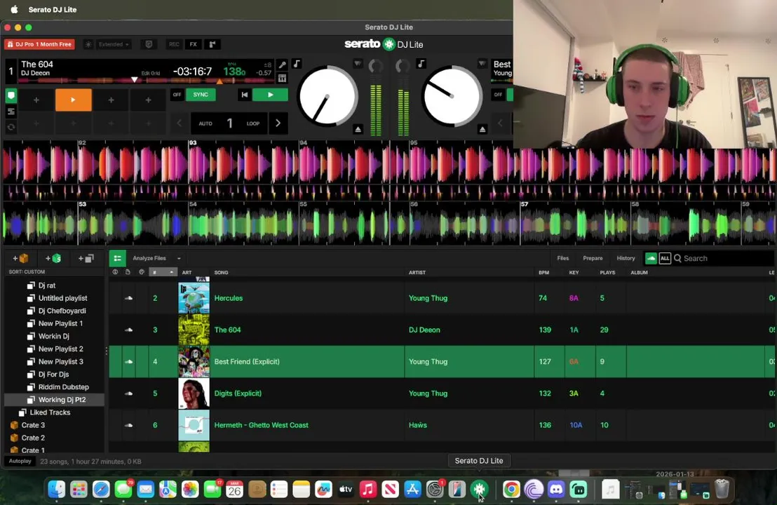Enable SYNC on deck 1

click(201, 95)
